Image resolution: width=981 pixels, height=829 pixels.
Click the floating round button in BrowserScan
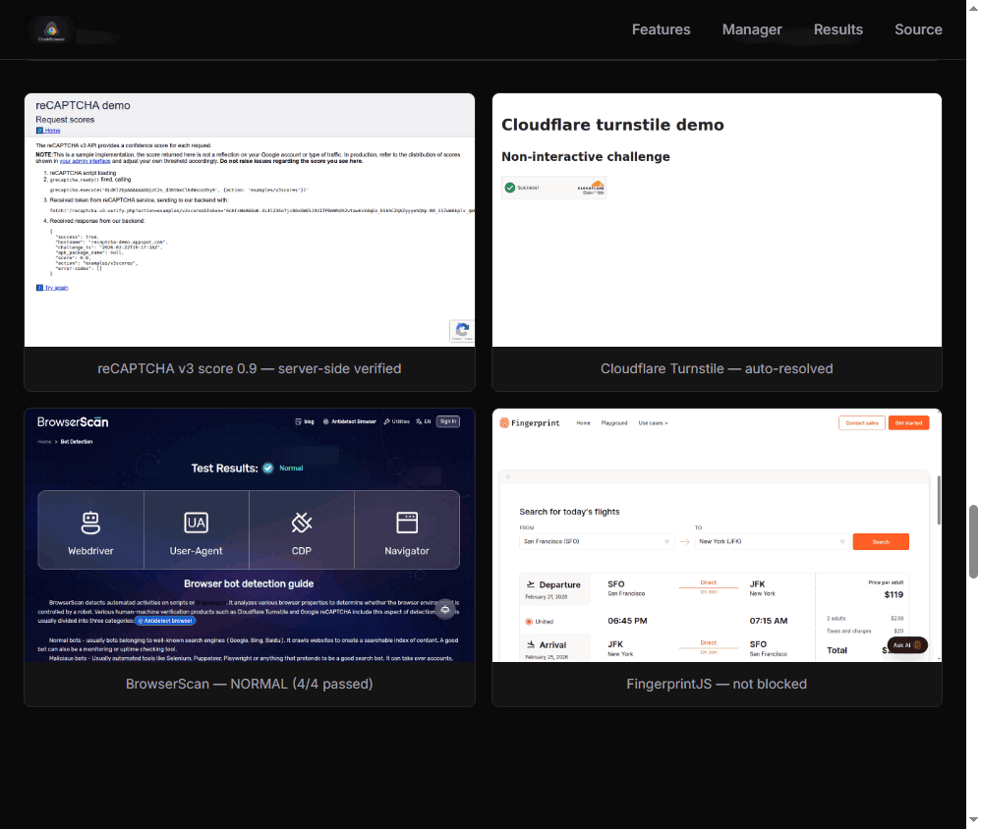click(445, 610)
